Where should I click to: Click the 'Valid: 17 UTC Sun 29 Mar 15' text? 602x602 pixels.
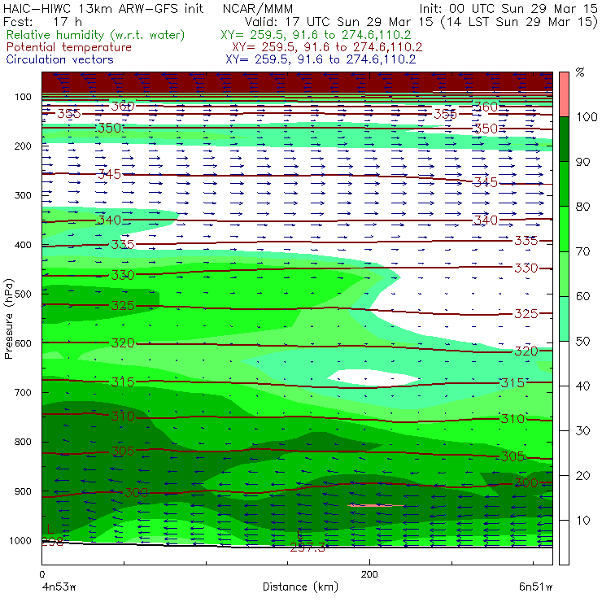(341, 21)
